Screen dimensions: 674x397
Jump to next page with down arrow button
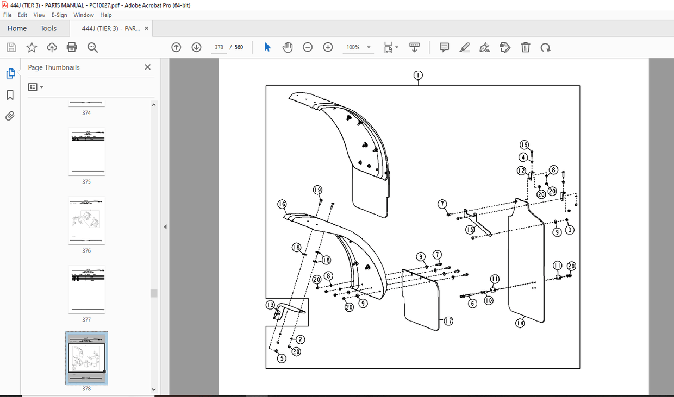[196, 47]
